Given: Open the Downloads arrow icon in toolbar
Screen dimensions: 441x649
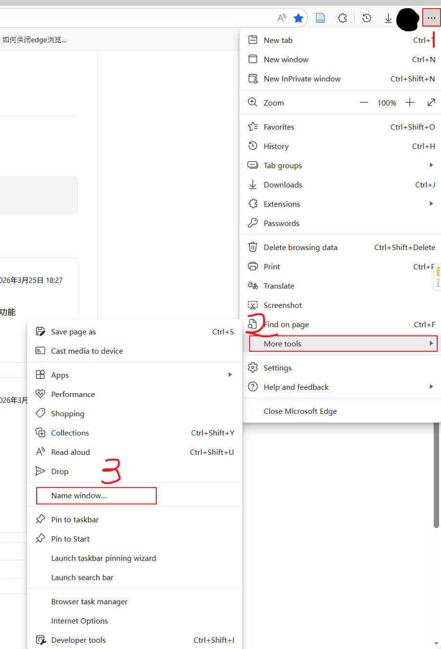Looking at the screenshot, I should click(x=388, y=18).
